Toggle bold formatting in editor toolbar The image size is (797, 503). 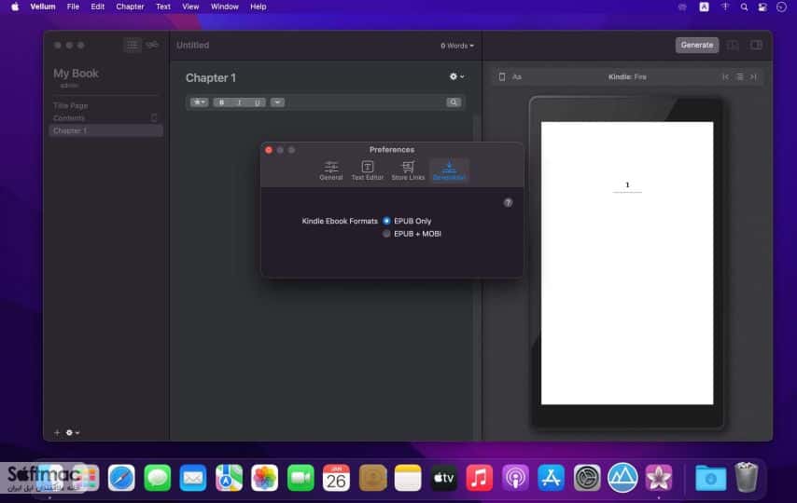(x=221, y=102)
